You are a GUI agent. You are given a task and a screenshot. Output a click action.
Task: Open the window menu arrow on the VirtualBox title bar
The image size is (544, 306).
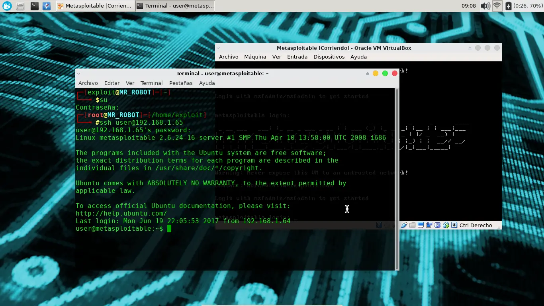tap(218, 48)
